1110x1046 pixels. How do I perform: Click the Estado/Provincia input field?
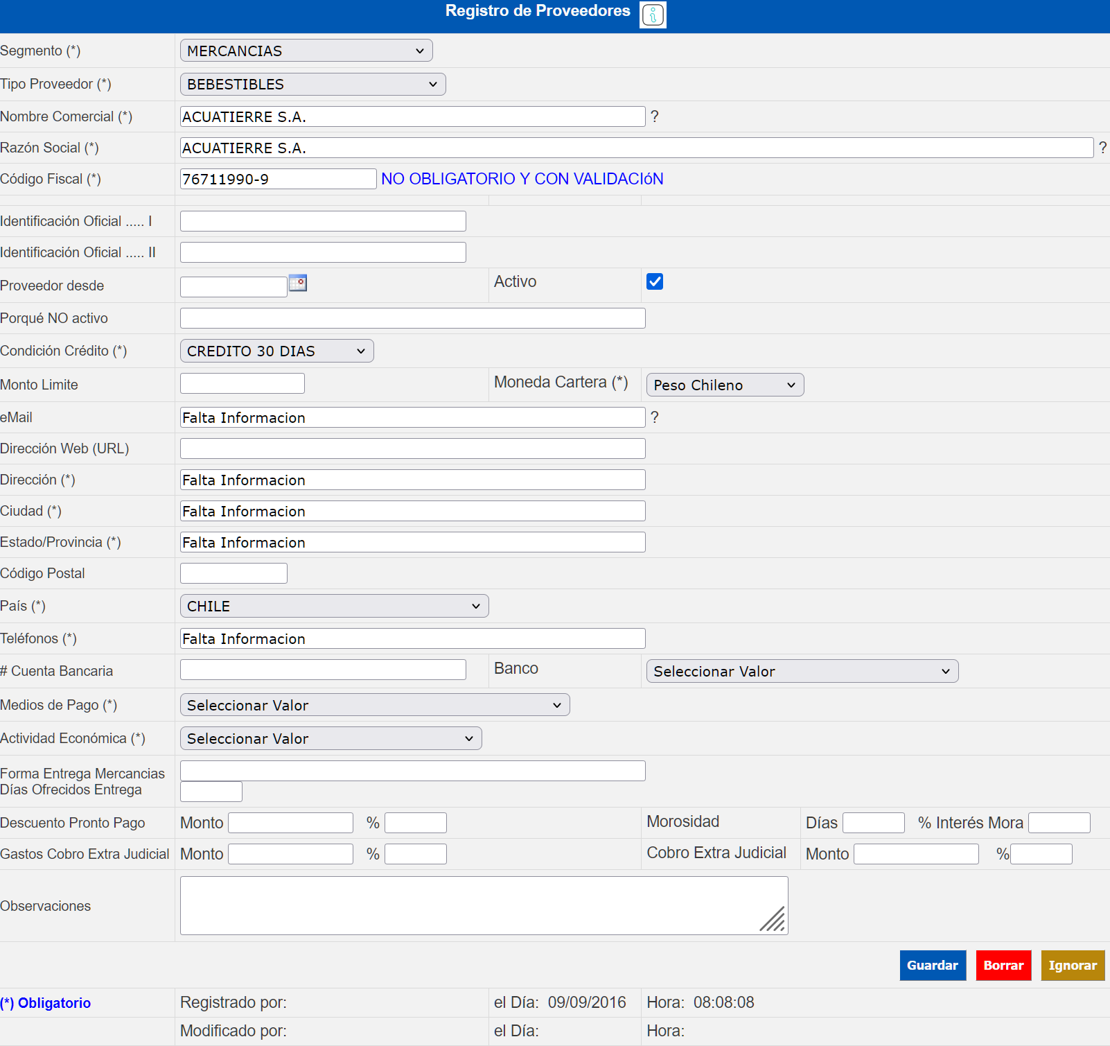(x=412, y=542)
